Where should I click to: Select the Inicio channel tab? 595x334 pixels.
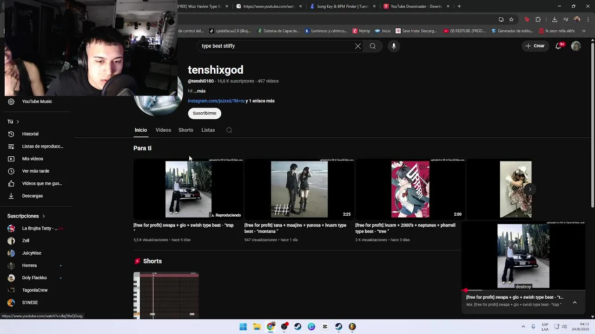pos(141,130)
